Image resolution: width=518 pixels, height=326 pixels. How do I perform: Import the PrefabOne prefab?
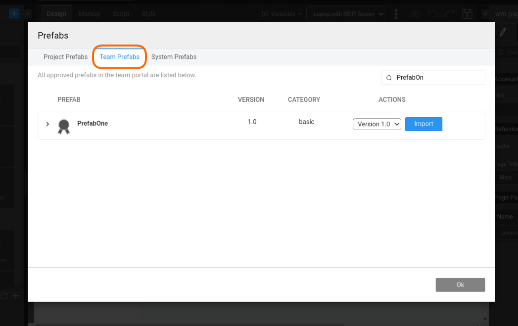pyautogui.click(x=423, y=124)
